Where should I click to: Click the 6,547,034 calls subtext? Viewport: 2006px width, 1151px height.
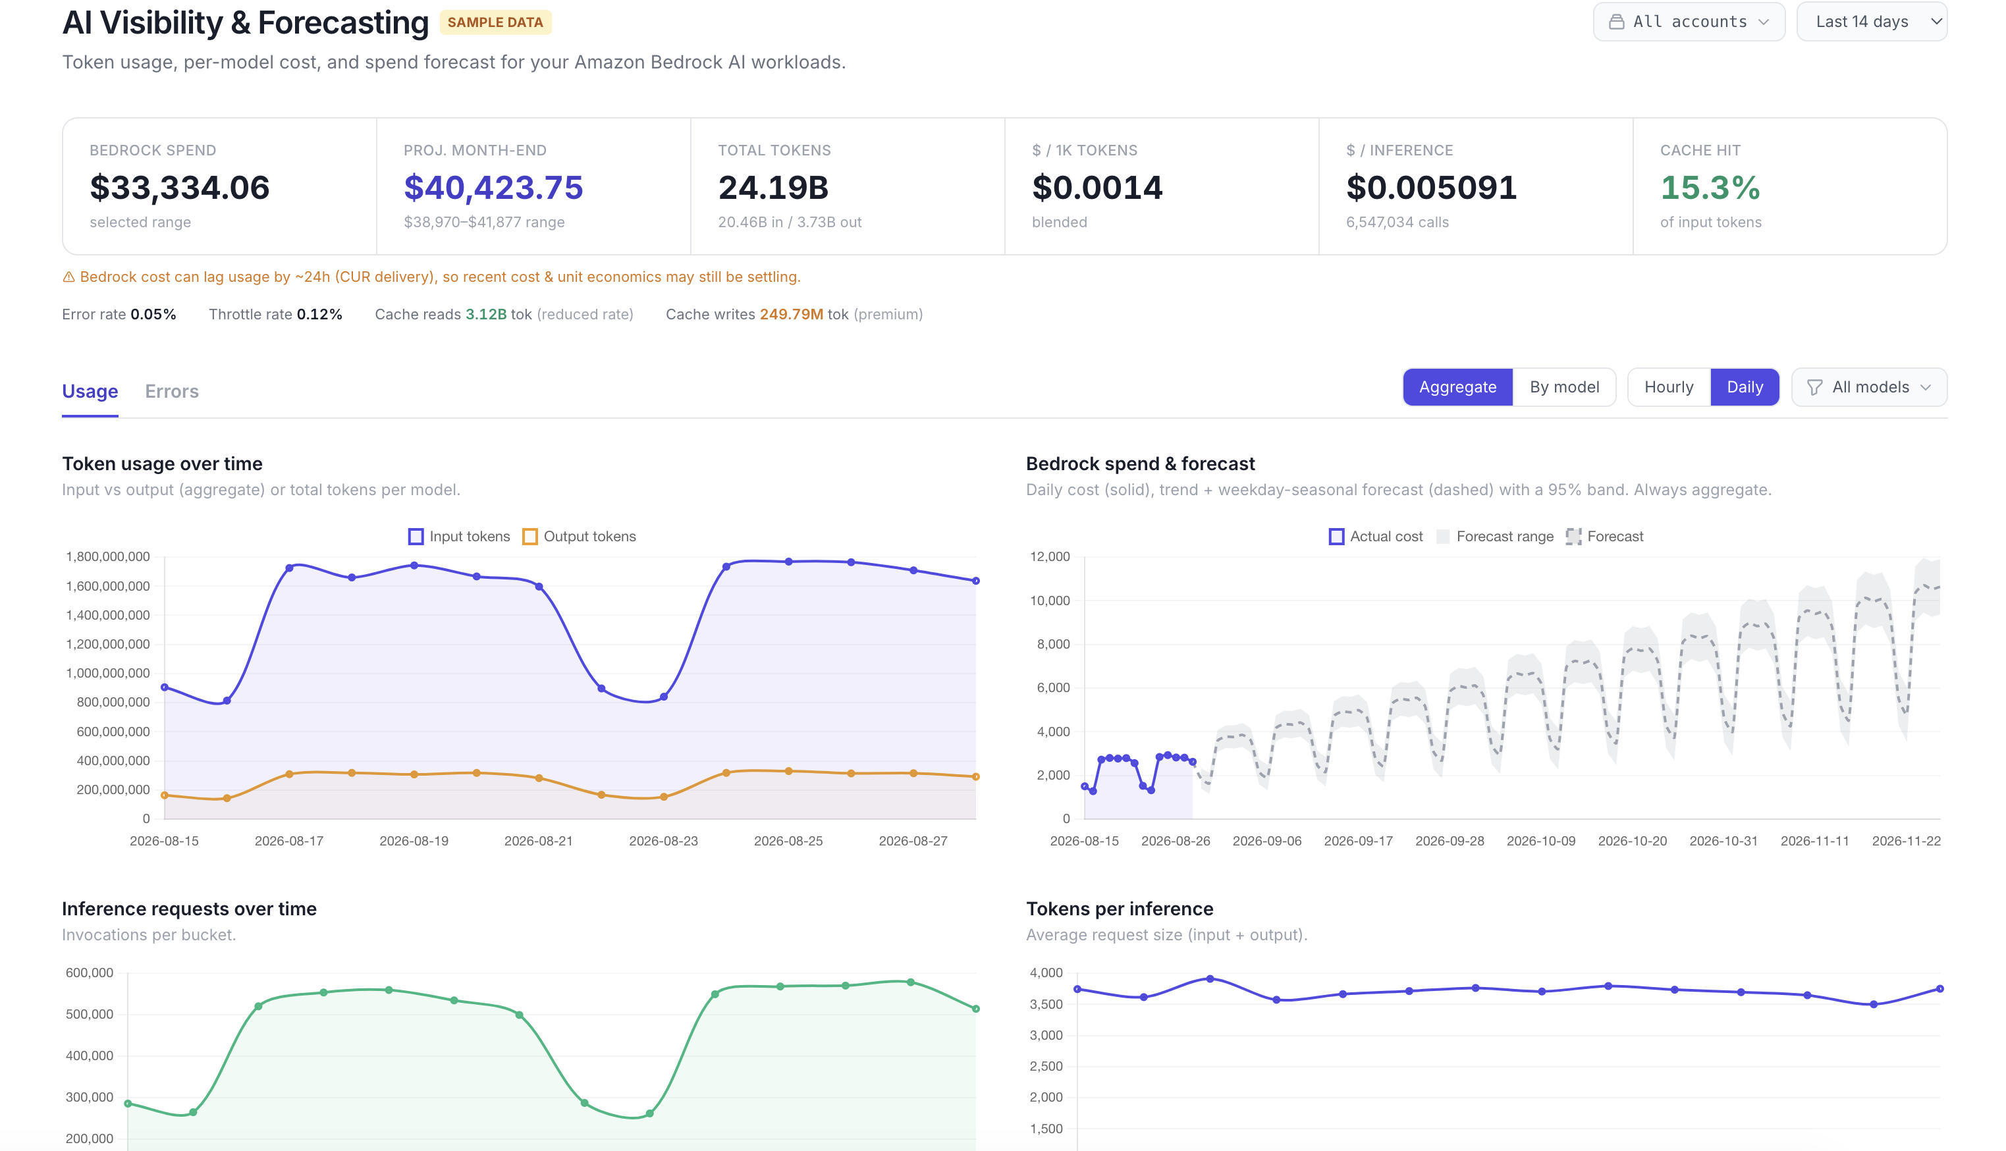[x=1397, y=222]
